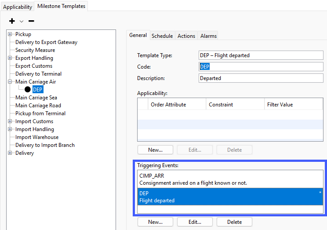The width and height of the screenshot is (327, 230).
Task: Switch to the Applicability tab
Action: [x=18, y=7]
